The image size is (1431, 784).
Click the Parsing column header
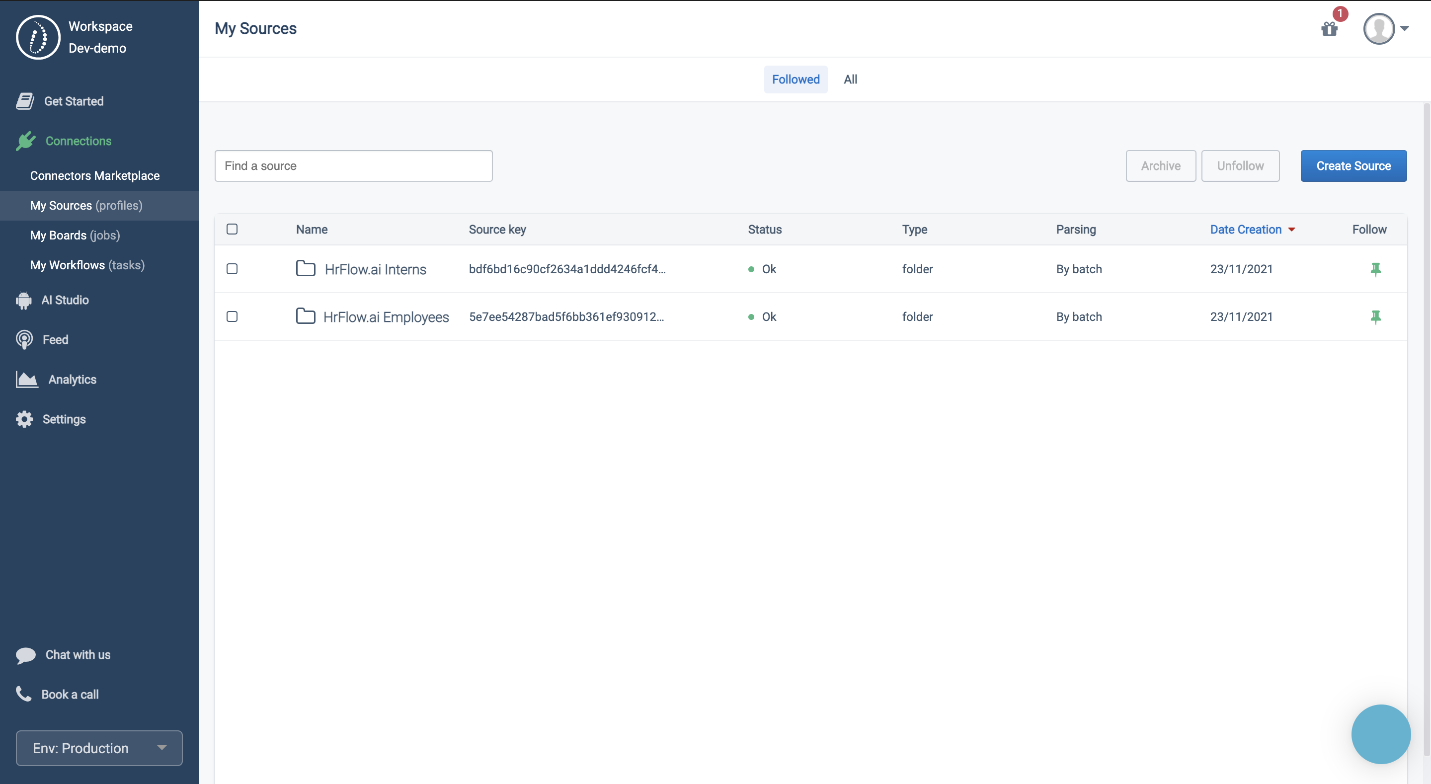pyautogui.click(x=1076, y=230)
